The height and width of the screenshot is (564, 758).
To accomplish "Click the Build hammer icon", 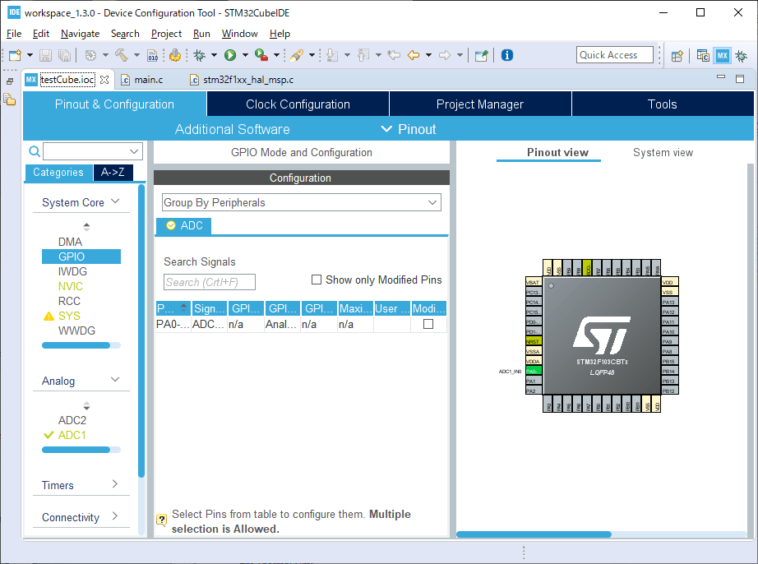I will 122,55.
